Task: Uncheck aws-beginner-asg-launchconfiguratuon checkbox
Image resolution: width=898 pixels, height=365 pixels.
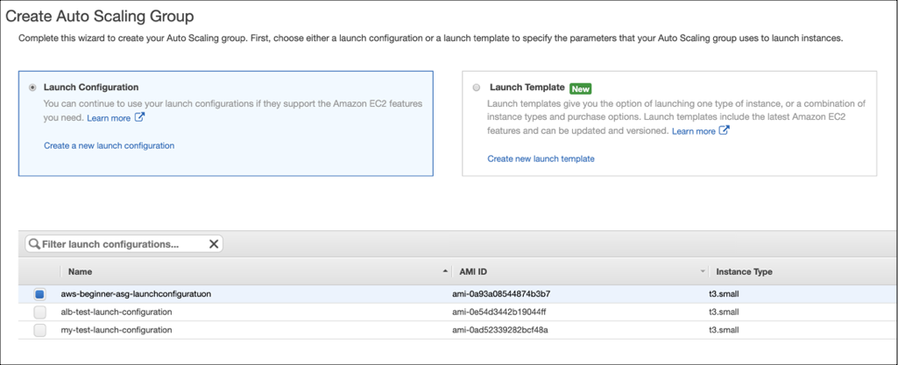Action: [x=39, y=294]
